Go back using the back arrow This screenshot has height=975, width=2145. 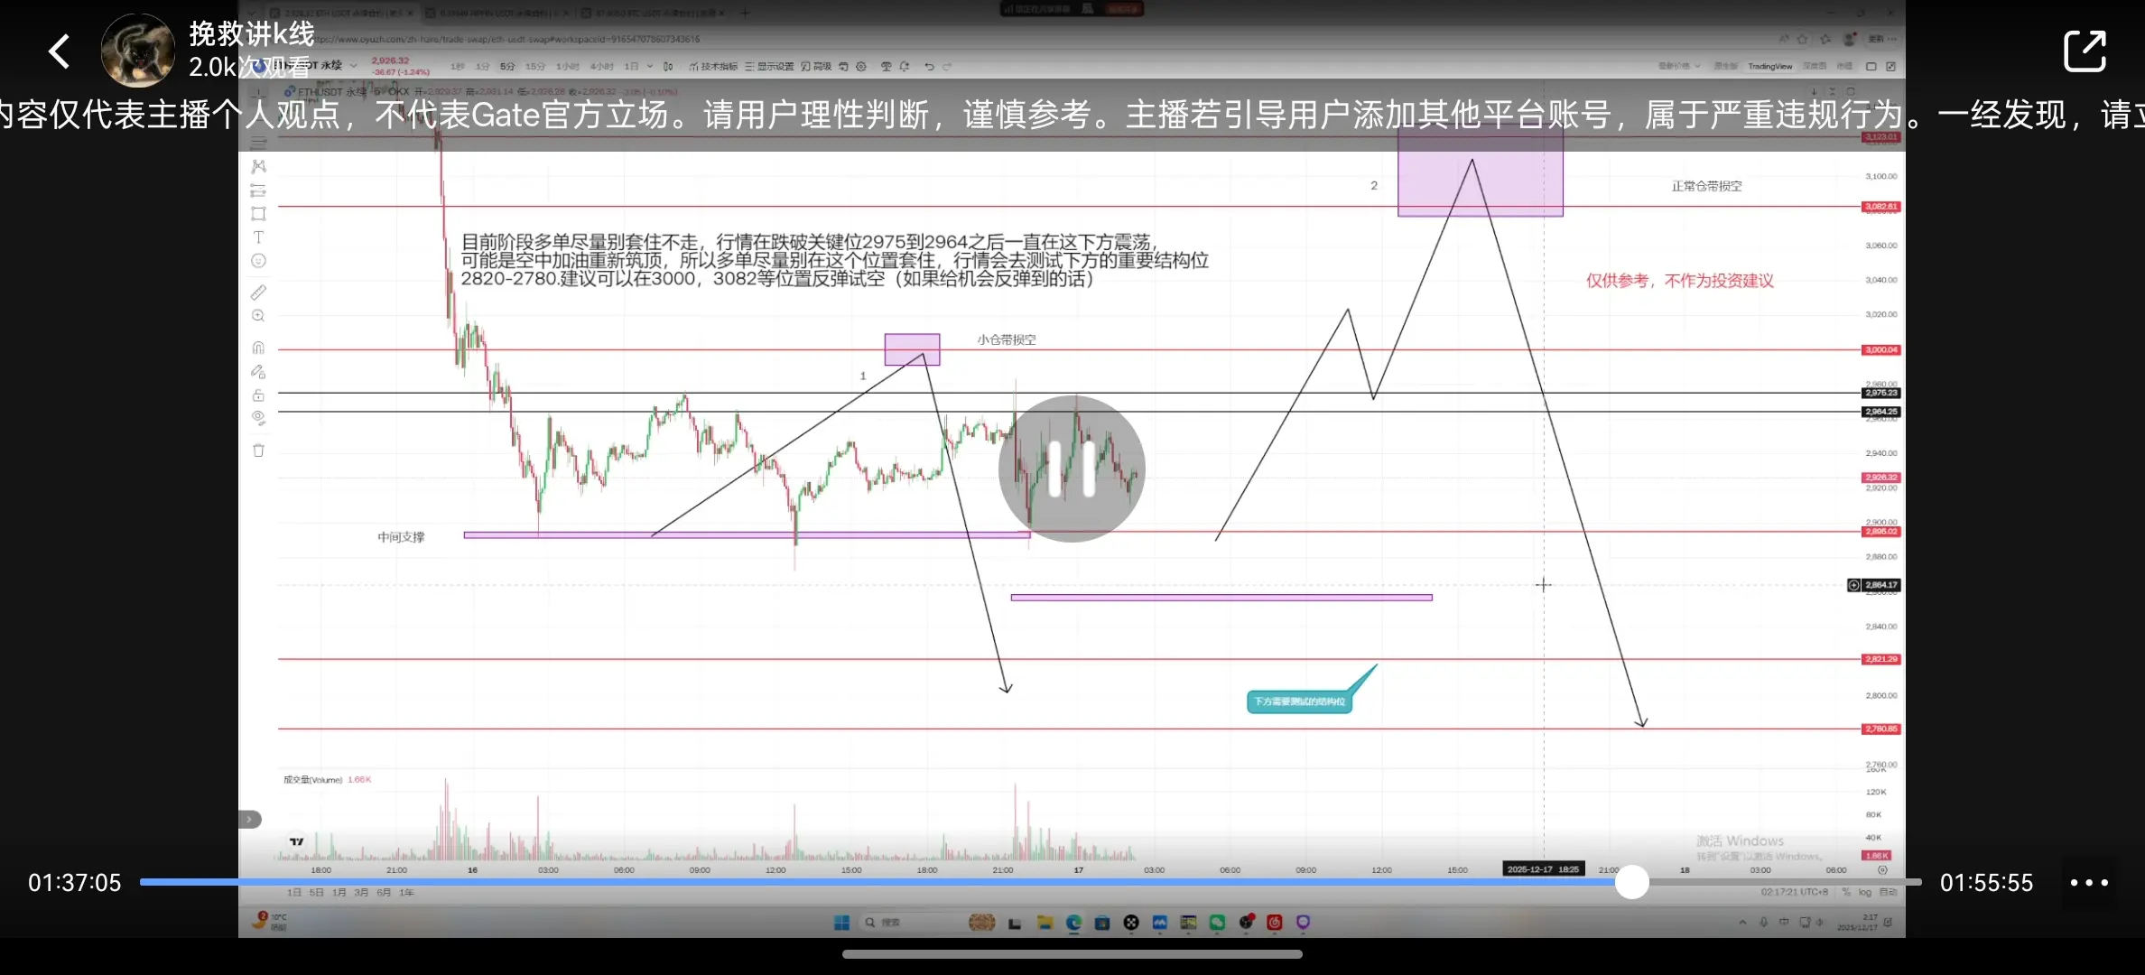point(60,51)
